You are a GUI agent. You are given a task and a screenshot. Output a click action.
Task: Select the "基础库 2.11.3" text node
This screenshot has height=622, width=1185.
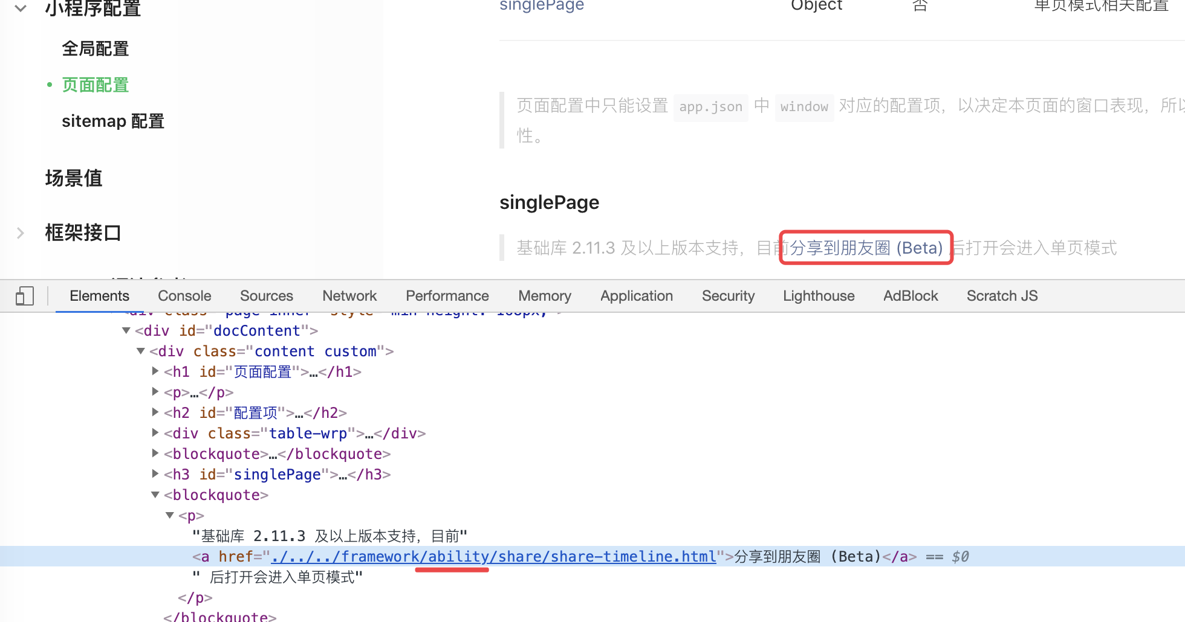[330, 536]
